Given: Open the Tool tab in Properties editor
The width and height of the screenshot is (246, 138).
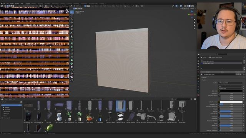Looking at the screenshot, I should (x=198, y=58).
